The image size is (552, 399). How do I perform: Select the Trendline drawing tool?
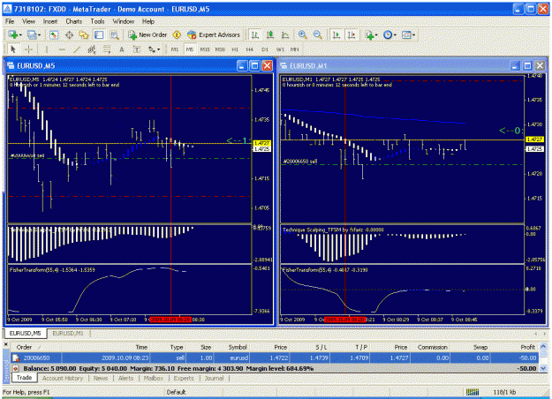point(76,49)
